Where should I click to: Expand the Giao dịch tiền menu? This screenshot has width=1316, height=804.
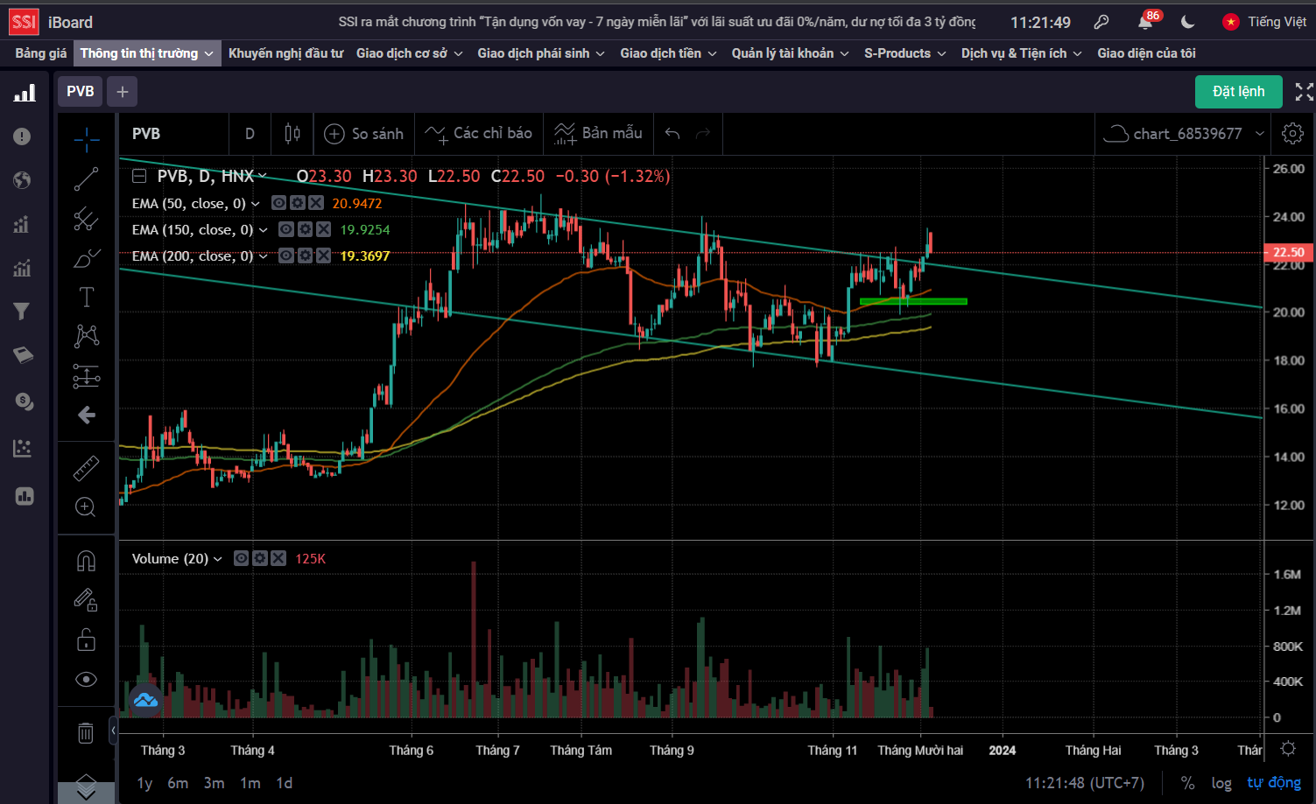669,53
